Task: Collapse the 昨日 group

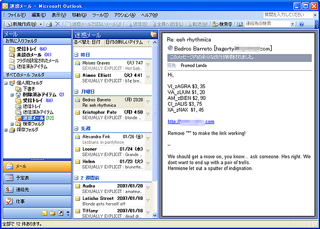Action: pos(76,55)
